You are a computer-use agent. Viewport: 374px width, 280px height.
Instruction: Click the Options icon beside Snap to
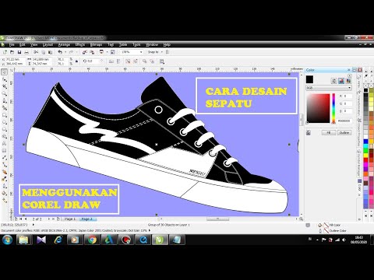click(168, 52)
